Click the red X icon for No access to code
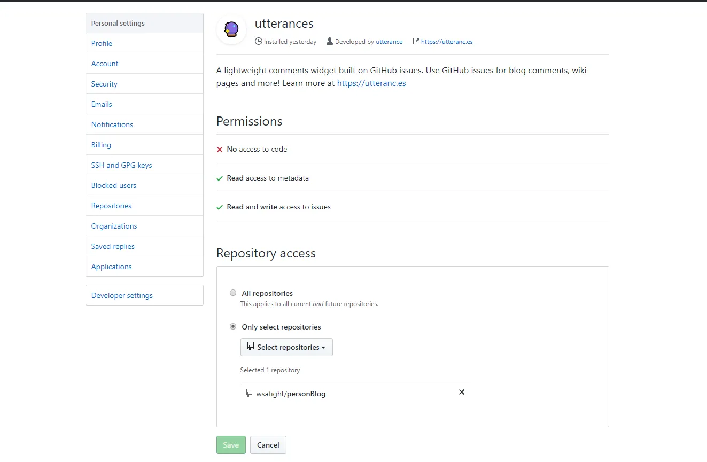Image resolution: width=707 pixels, height=462 pixels. [x=220, y=150]
